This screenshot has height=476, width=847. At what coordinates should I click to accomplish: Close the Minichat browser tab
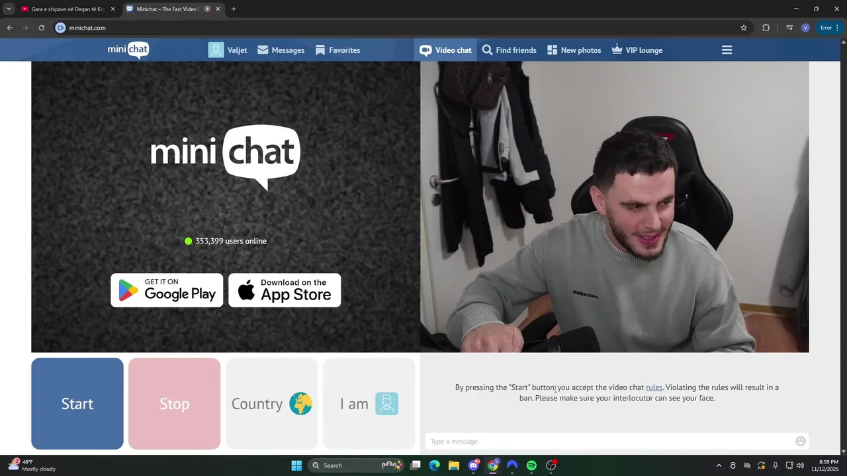click(x=218, y=9)
